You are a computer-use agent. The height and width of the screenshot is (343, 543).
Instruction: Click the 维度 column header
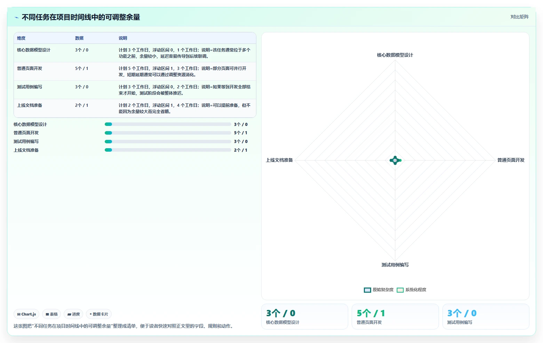(21, 38)
